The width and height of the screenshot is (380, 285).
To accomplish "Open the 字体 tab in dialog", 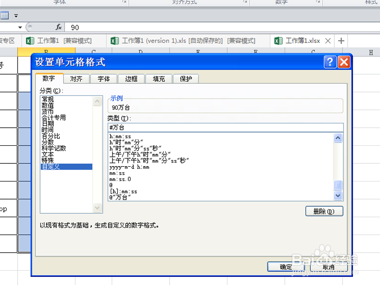I will [104, 79].
